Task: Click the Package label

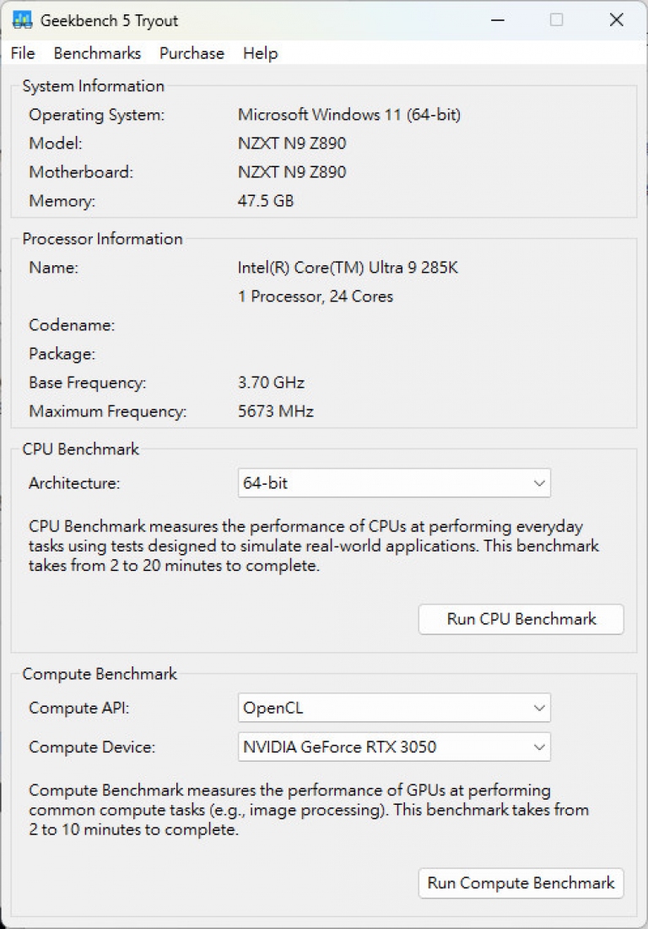Action: (62, 355)
